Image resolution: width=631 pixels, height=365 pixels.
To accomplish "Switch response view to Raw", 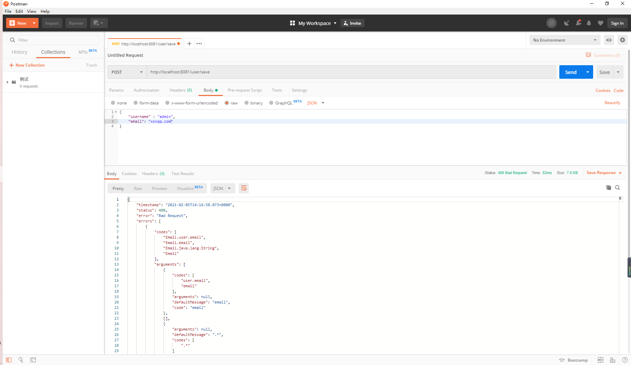I will pos(138,188).
